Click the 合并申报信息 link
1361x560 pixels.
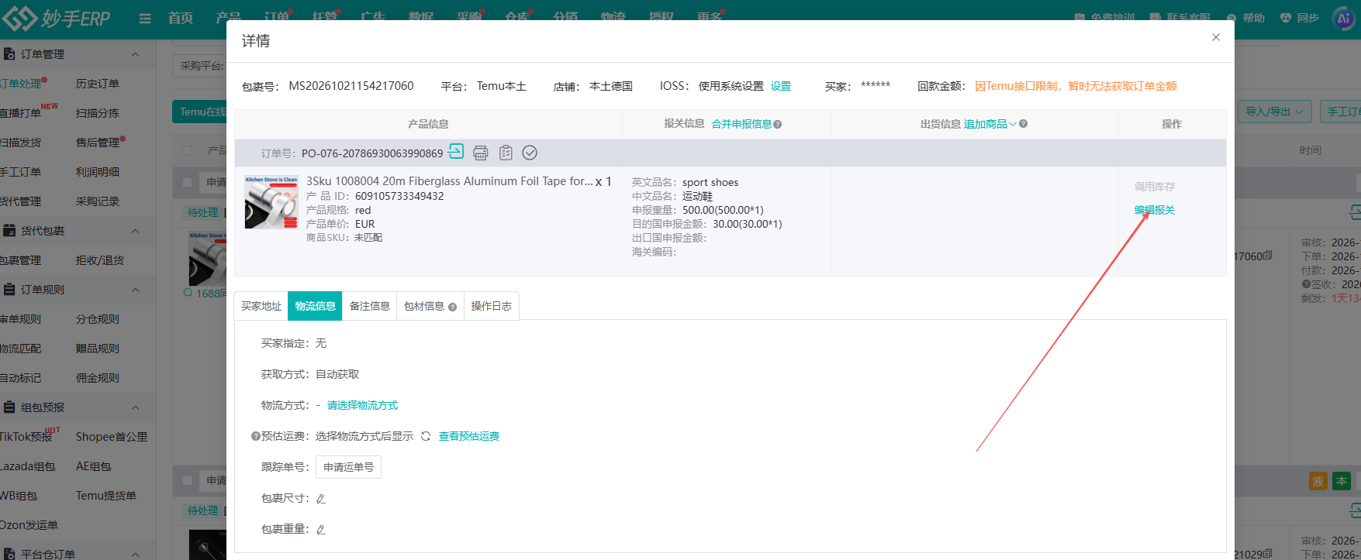click(x=741, y=124)
